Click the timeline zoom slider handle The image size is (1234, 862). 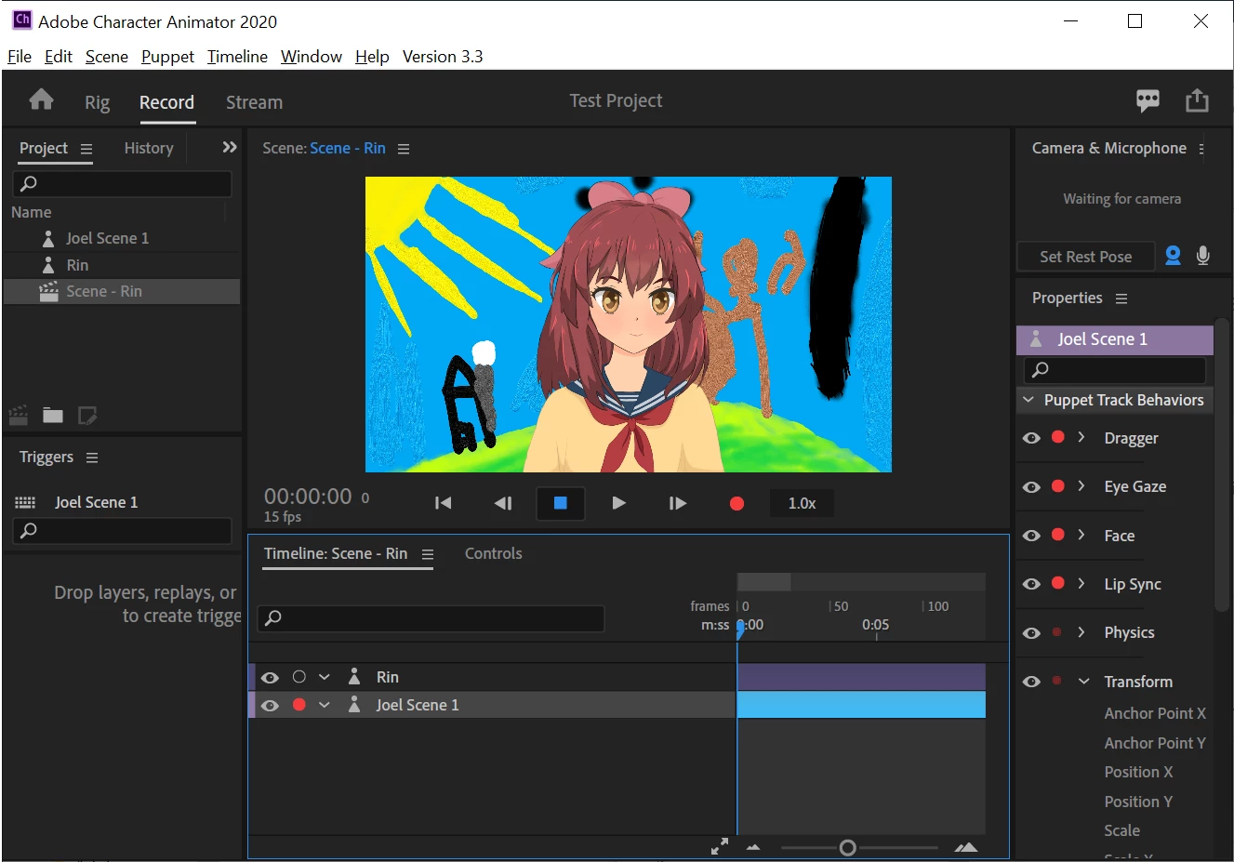click(847, 847)
